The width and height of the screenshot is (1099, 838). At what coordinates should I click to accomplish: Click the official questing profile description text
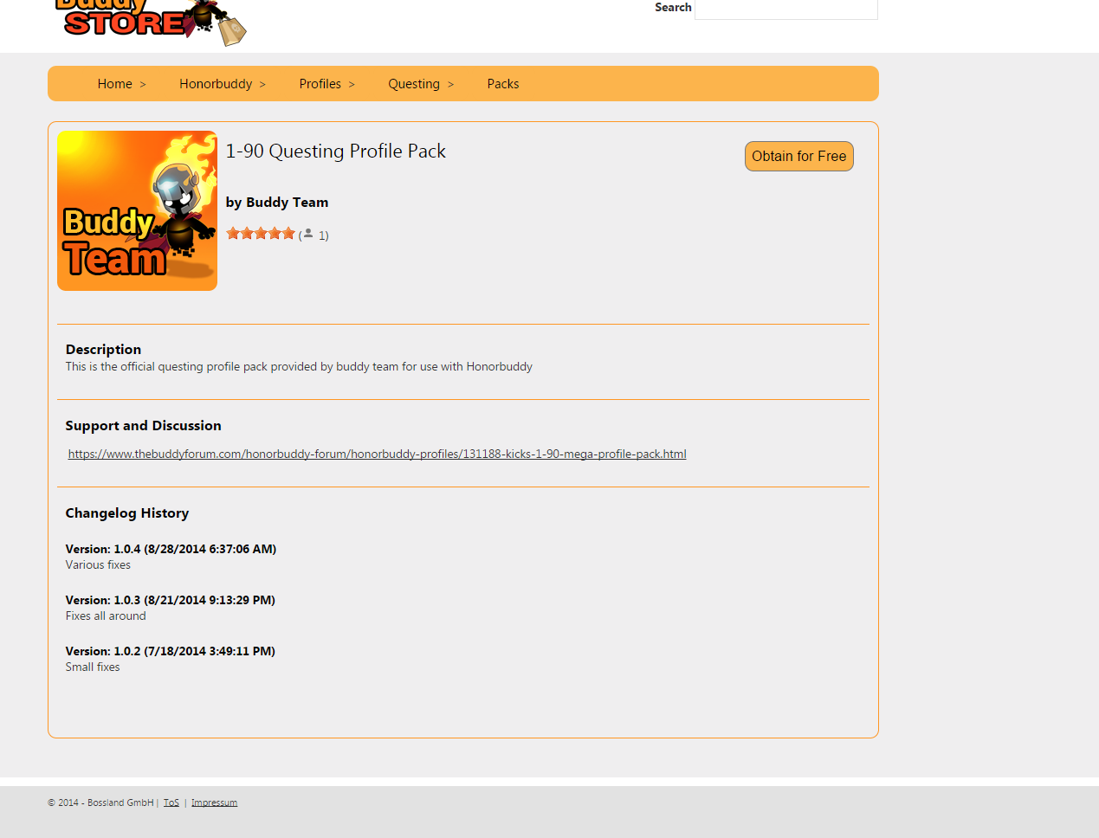[x=299, y=367]
